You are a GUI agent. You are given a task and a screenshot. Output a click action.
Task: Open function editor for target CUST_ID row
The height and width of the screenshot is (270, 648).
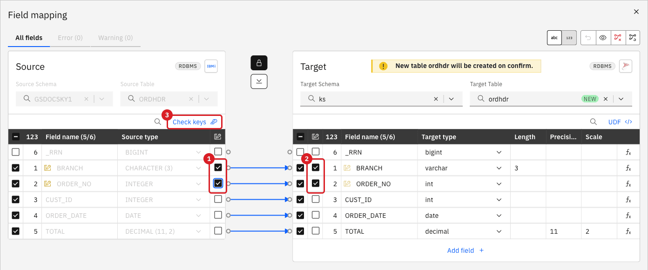[x=628, y=200]
